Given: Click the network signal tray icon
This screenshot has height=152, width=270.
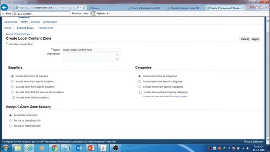Looking at the screenshot, I should pyautogui.click(x=243, y=148).
